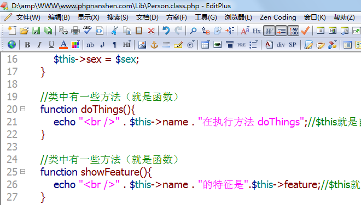The image size is (361, 205).
Task: Click the Redo arrow icon
Action: 178,31
